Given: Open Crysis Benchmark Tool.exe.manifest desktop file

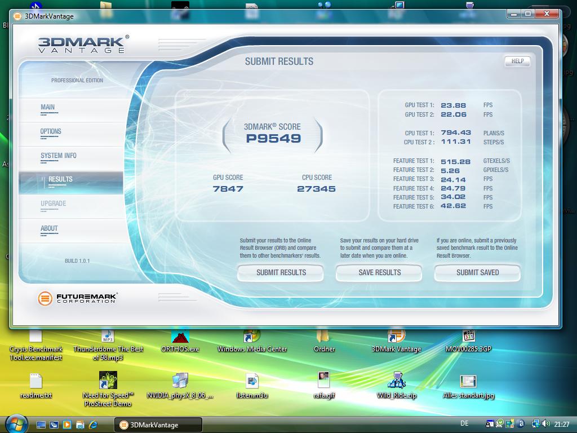Looking at the screenshot, I should tap(35, 346).
